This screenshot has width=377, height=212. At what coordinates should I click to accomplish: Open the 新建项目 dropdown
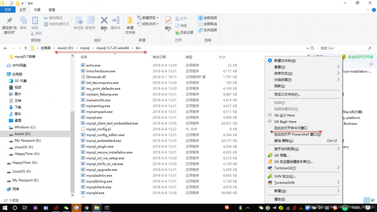(x=148, y=18)
